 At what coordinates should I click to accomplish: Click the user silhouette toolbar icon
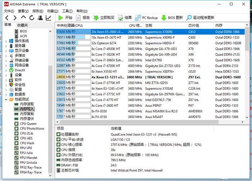tap(40, 18)
